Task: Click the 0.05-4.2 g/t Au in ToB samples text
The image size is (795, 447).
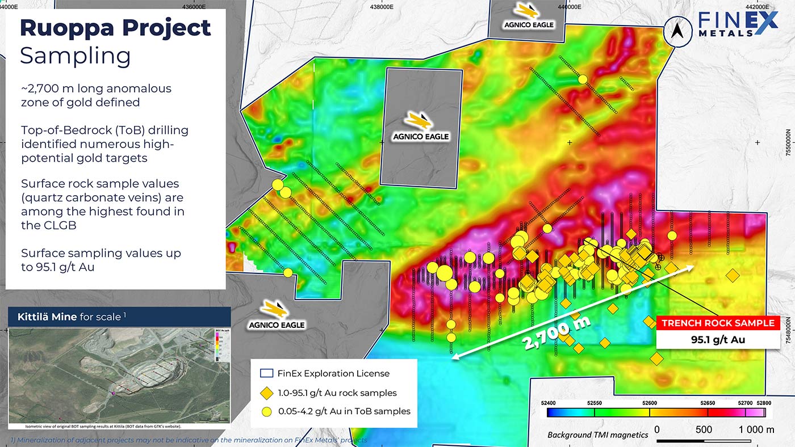Action: point(344,411)
